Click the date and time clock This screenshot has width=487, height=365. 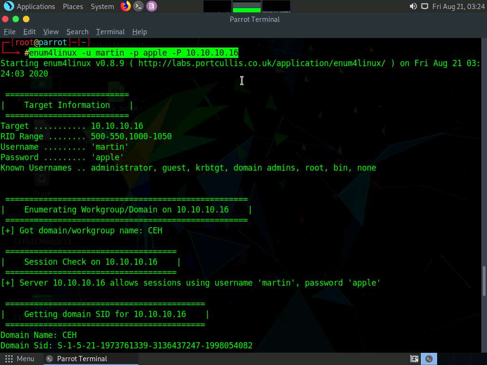coord(458,7)
